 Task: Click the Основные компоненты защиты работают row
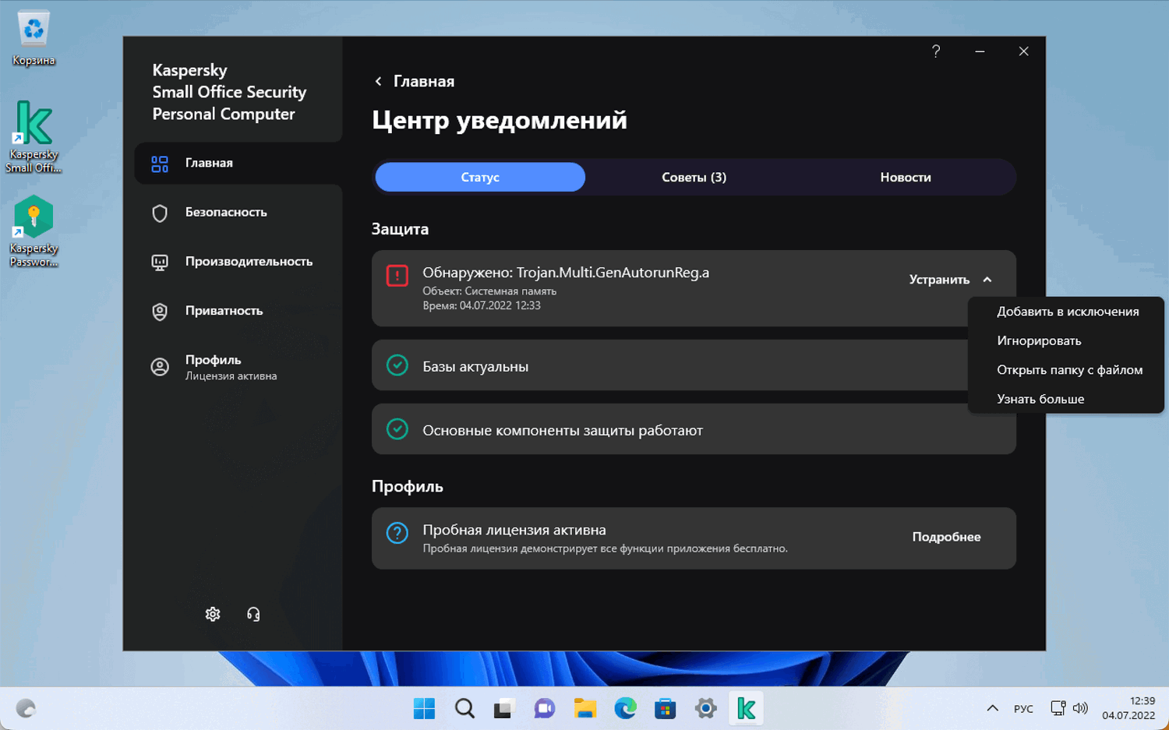point(694,429)
